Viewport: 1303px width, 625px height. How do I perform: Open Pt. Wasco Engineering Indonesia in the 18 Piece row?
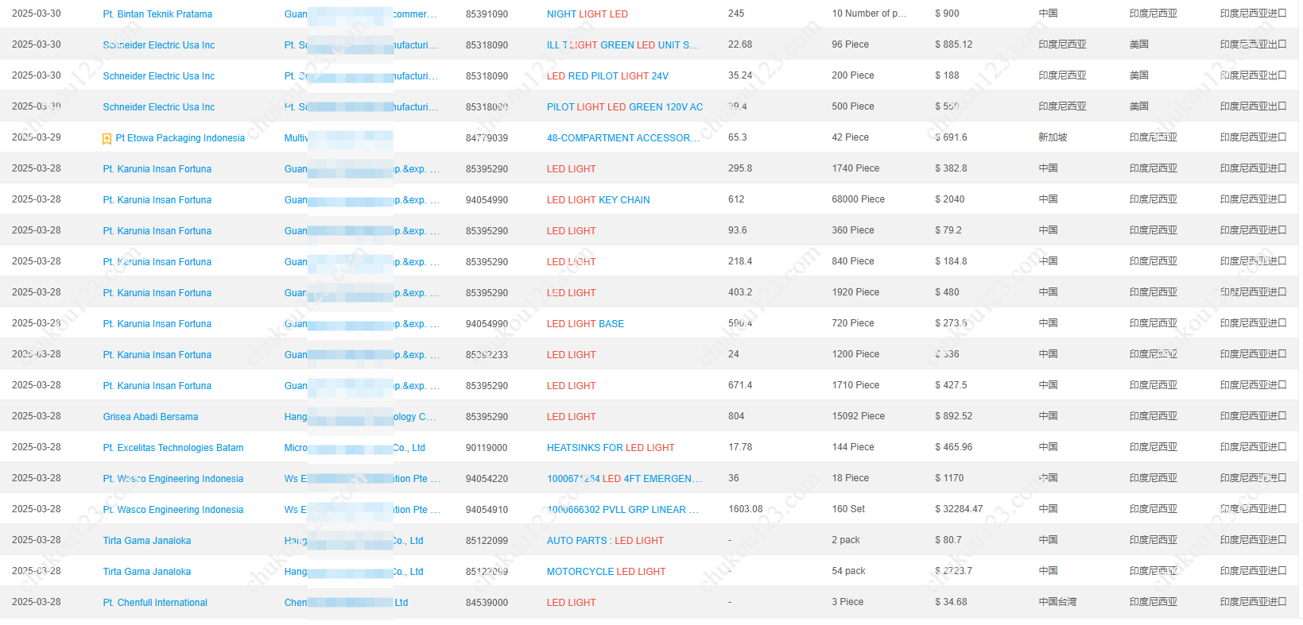173,479
